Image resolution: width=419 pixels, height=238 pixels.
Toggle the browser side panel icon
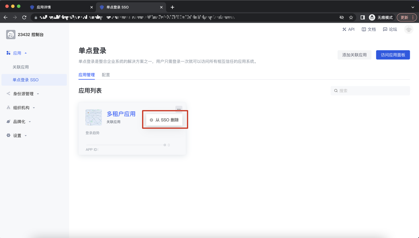tap(362, 17)
